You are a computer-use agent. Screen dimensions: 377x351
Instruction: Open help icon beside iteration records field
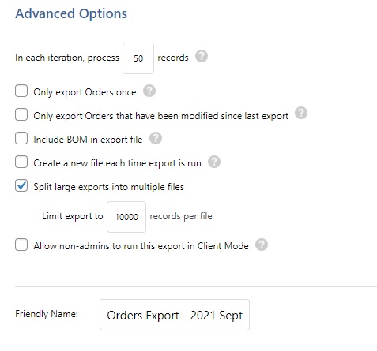(202, 57)
